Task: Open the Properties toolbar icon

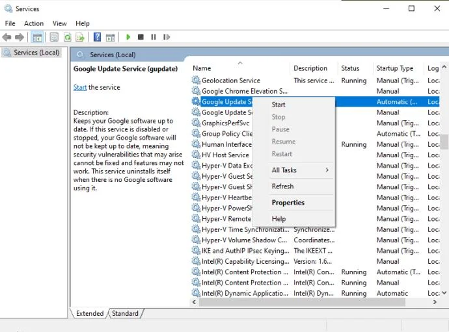Action: pyautogui.click(x=54, y=37)
